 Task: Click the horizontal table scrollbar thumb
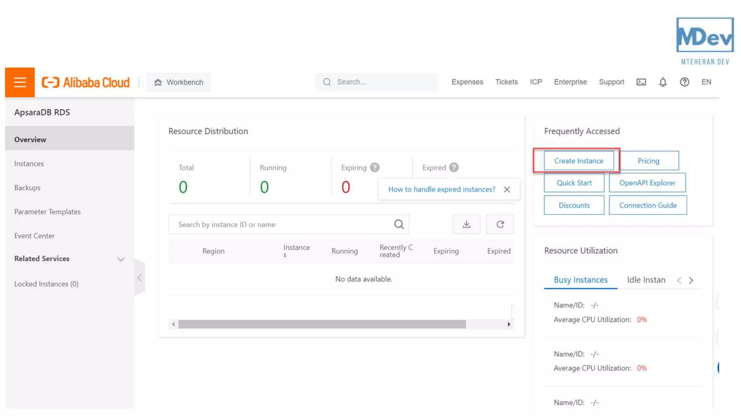point(322,324)
